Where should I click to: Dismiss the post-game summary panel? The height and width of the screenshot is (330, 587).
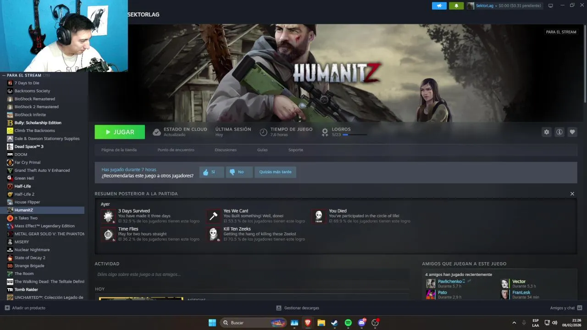point(572,194)
